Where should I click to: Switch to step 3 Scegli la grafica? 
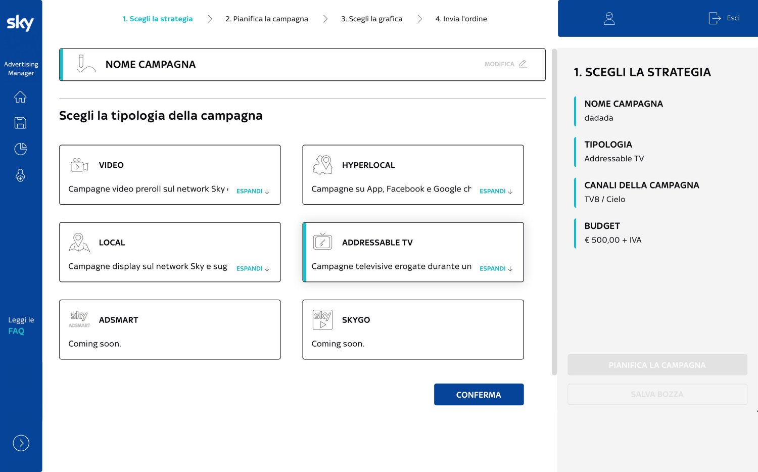pyautogui.click(x=372, y=19)
